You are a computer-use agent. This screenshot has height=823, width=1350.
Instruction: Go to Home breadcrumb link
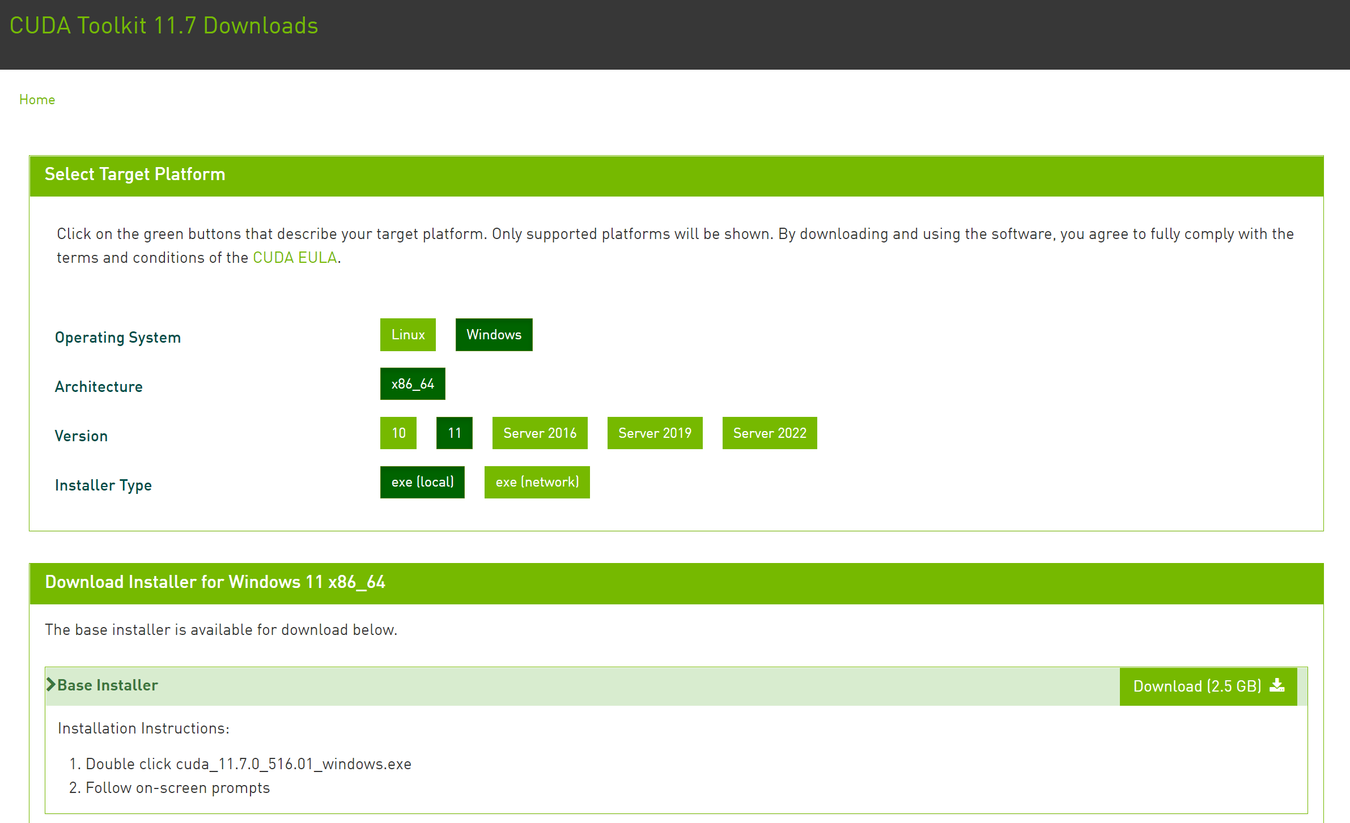pos(37,100)
